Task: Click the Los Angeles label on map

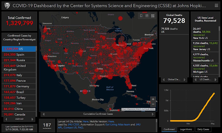Action: 59,65
